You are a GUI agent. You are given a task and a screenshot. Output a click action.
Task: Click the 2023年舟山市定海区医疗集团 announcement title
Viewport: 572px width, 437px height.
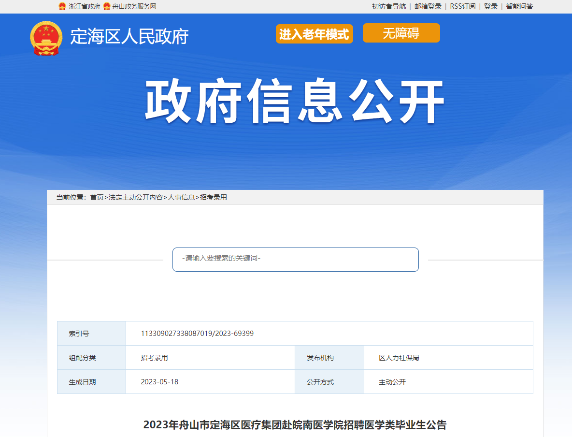pyautogui.click(x=295, y=424)
